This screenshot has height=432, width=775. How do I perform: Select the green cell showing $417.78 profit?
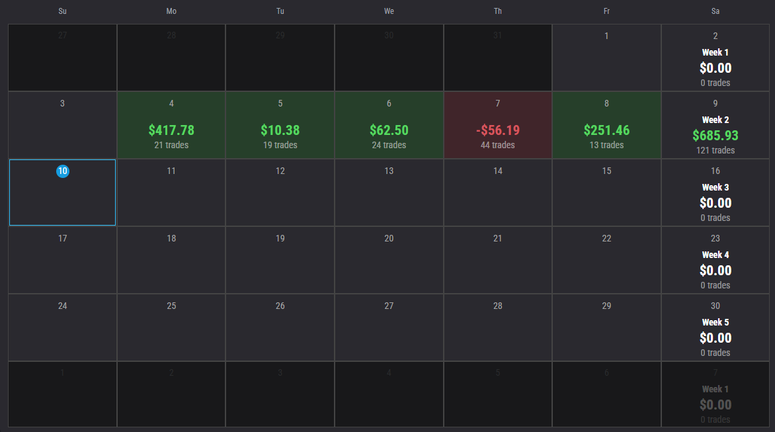tap(171, 124)
